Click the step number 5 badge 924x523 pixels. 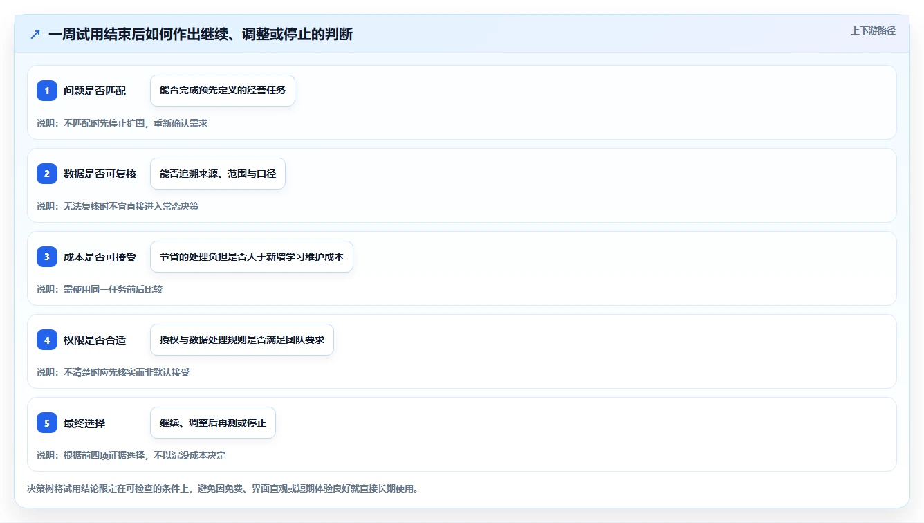47,423
